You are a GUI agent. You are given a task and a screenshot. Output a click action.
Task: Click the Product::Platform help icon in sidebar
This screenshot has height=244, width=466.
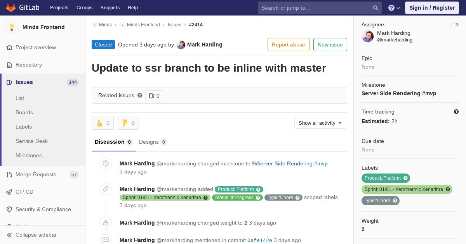click(x=405, y=178)
